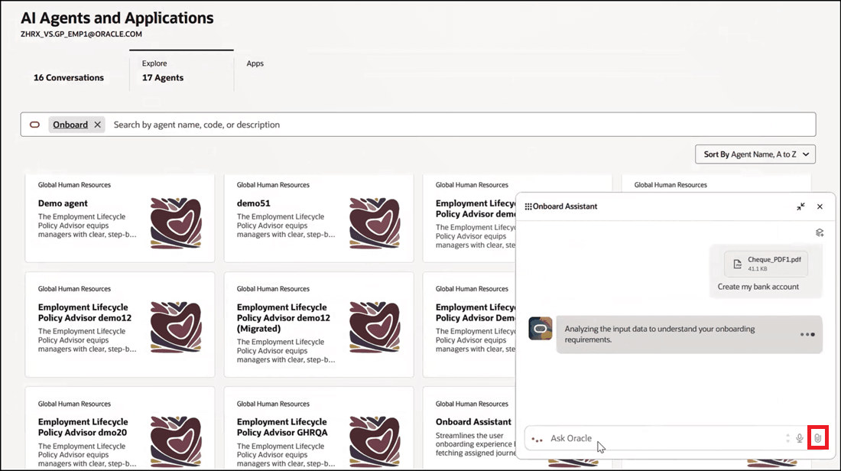841x471 pixels.
Task: Click the stepper arrows in Ask Oracle field
Action: pos(787,438)
